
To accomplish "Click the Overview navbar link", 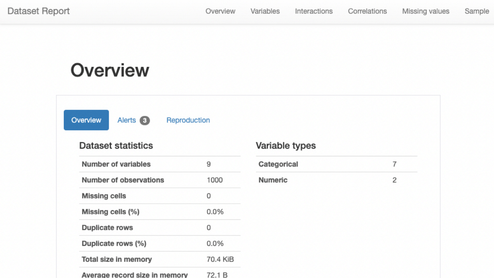I will pyautogui.click(x=220, y=11).
